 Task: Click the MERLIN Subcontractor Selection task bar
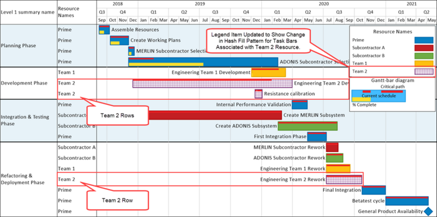coord(131,51)
